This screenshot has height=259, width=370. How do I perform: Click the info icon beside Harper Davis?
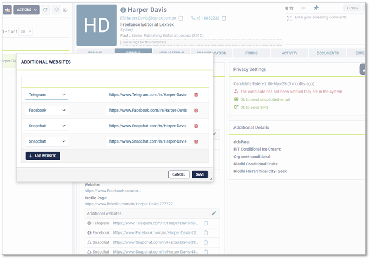point(123,10)
